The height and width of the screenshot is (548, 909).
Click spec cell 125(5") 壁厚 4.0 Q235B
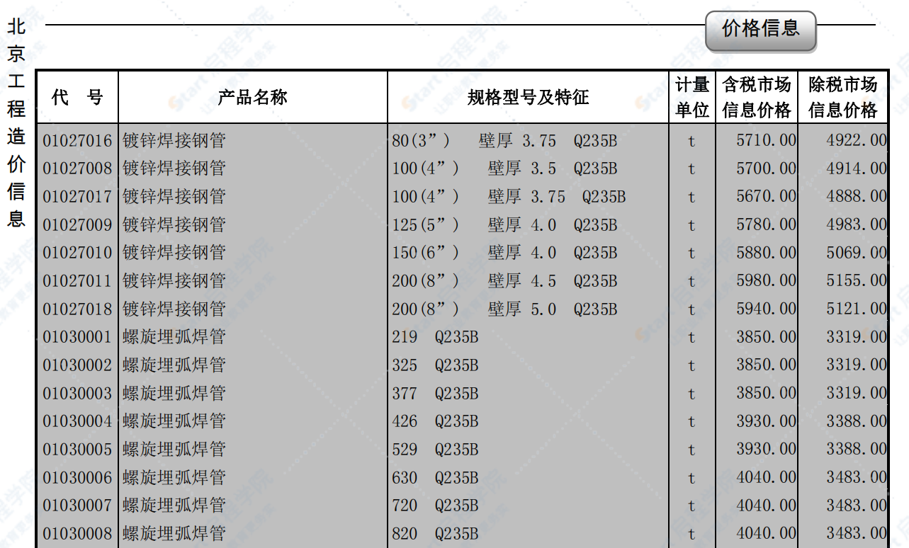tap(504, 225)
